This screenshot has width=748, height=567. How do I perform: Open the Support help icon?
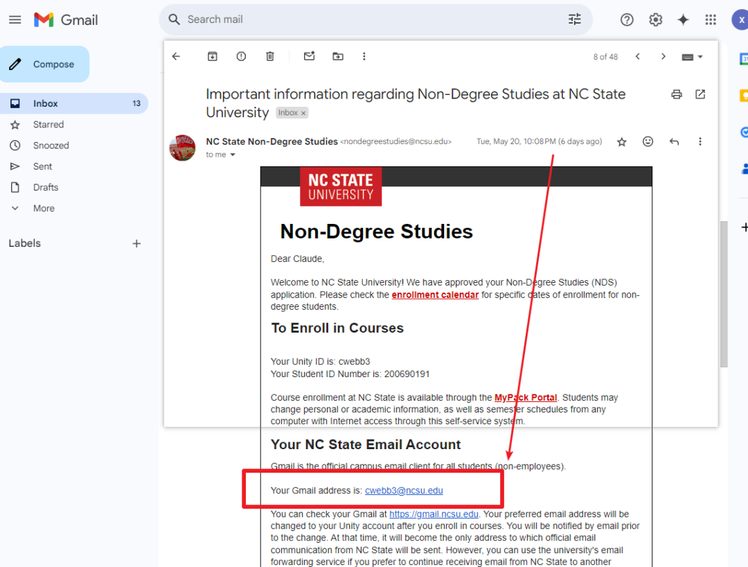click(627, 19)
